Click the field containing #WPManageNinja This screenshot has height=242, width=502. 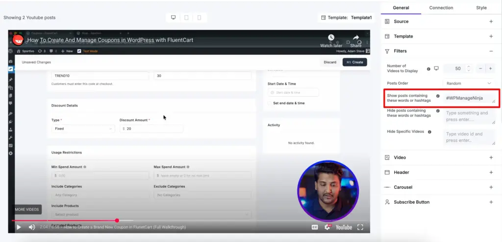click(469, 98)
